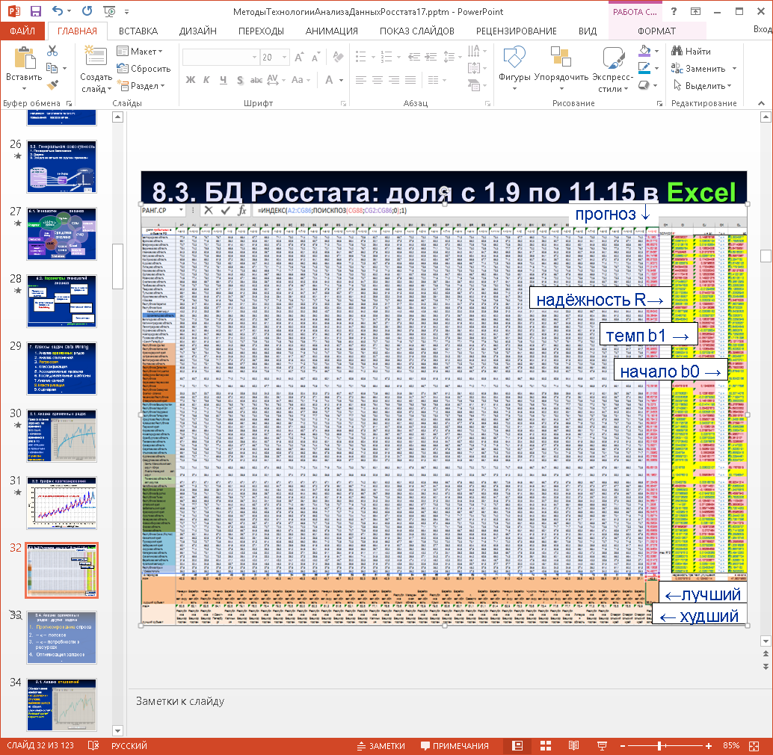Screen dimensions: 773x755
Task: Click the Заменить replace button
Action: click(x=698, y=69)
